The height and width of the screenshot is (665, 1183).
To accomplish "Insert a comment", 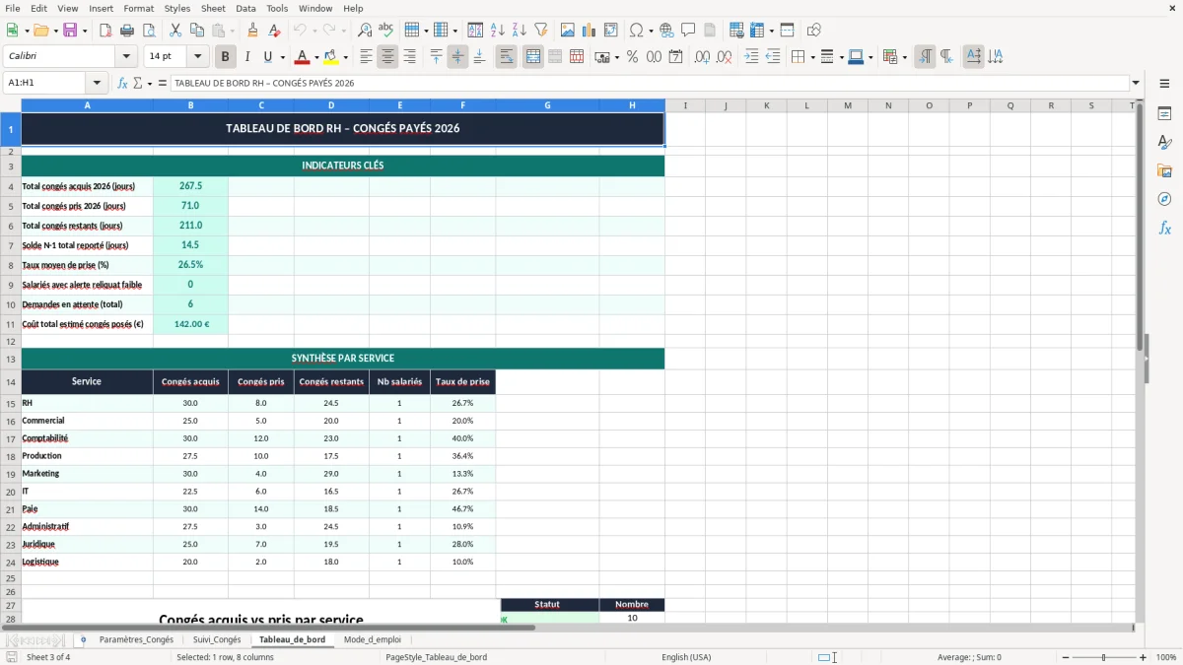I will pos(688,31).
